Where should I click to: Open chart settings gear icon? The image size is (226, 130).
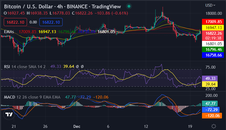[x=214, y=126]
